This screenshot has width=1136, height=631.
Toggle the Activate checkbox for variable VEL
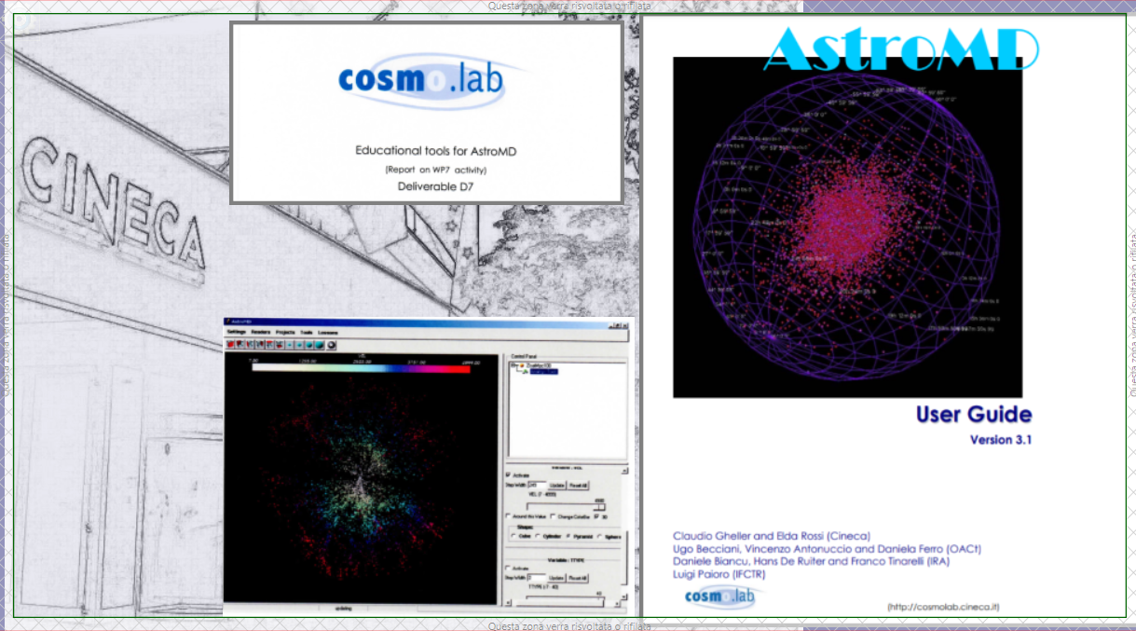(x=508, y=475)
